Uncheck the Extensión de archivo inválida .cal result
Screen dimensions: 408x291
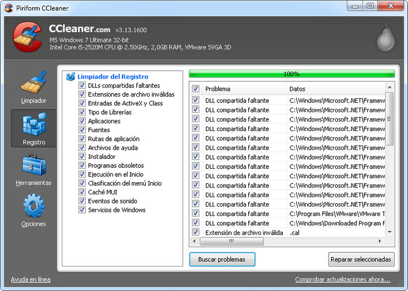196,232
